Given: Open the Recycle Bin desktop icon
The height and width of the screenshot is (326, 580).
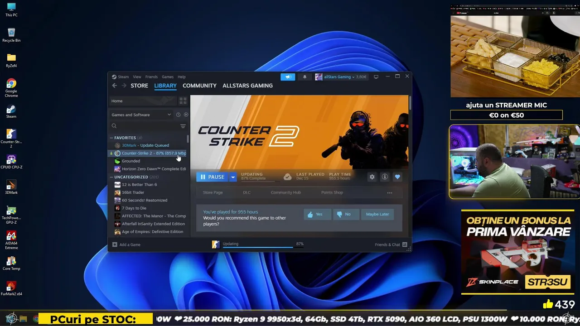Looking at the screenshot, I should click(x=11, y=35).
